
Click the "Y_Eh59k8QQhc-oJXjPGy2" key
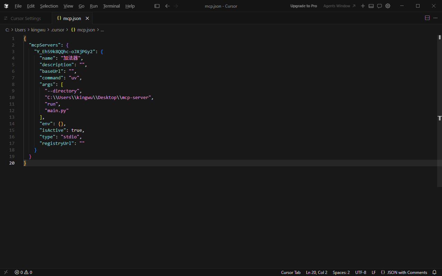pos(65,51)
